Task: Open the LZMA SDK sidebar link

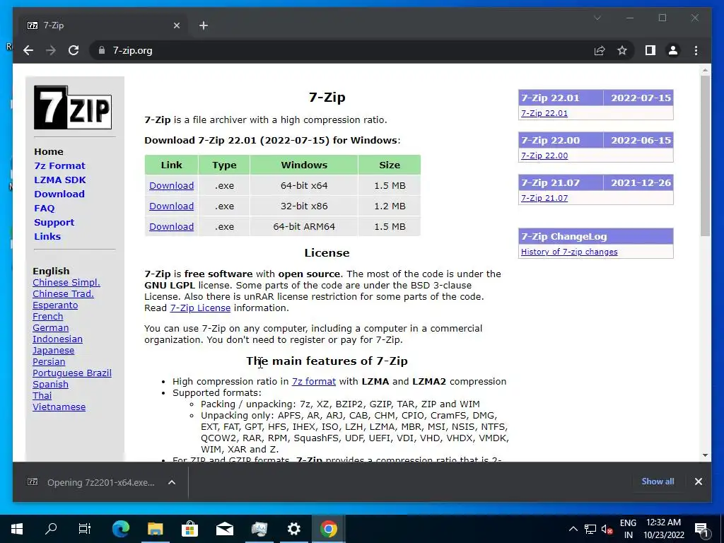Action: [x=60, y=180]
